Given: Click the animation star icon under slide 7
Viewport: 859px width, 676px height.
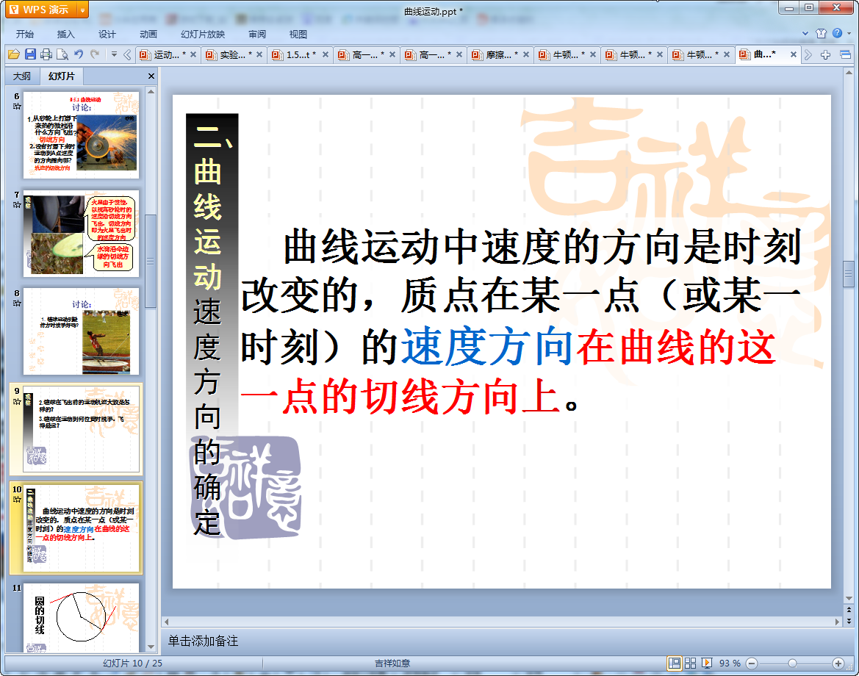Looking at the screenshot, I should coord(17,205).
